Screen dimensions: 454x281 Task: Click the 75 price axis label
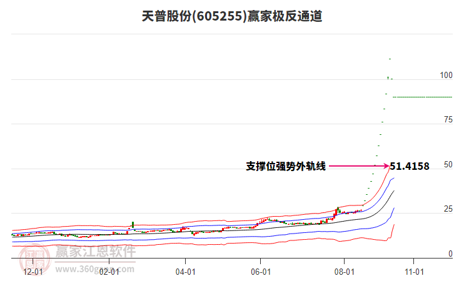pyautogui.click(x=448, y=120)
